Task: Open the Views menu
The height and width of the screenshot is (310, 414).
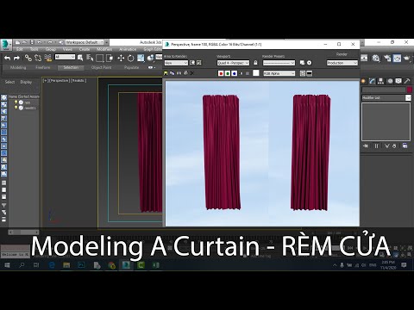Action: point(67,49)
